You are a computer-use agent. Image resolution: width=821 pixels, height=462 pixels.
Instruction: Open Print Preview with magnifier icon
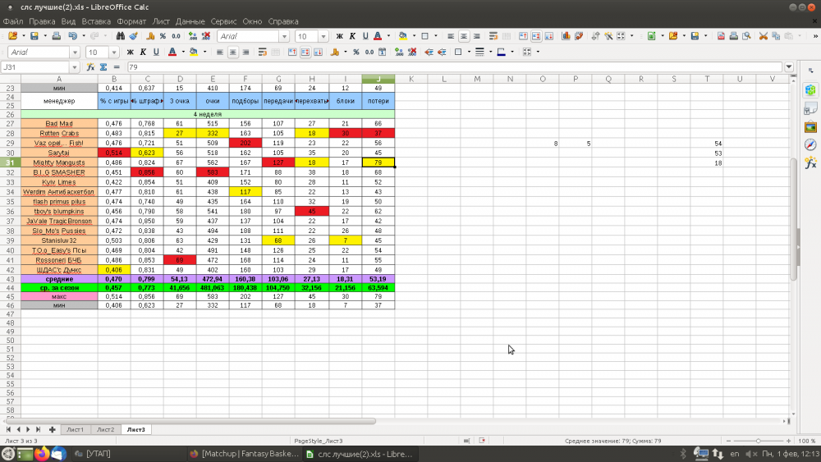coord(746,36)
